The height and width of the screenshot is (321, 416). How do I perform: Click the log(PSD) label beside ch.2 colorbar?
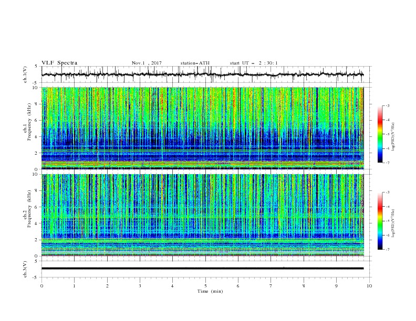(393, 223)
